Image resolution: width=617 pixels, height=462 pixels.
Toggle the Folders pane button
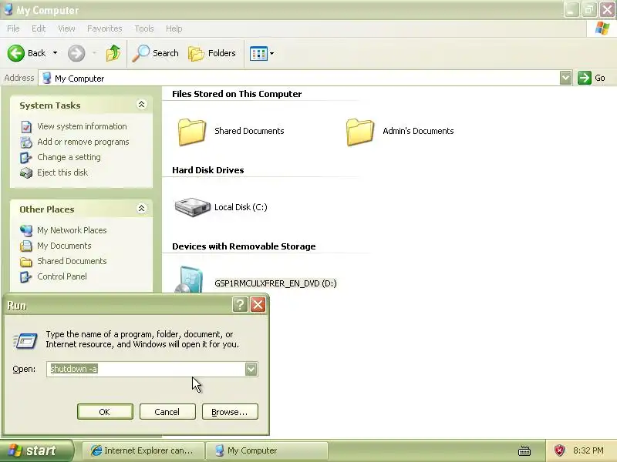click(212, 53)
